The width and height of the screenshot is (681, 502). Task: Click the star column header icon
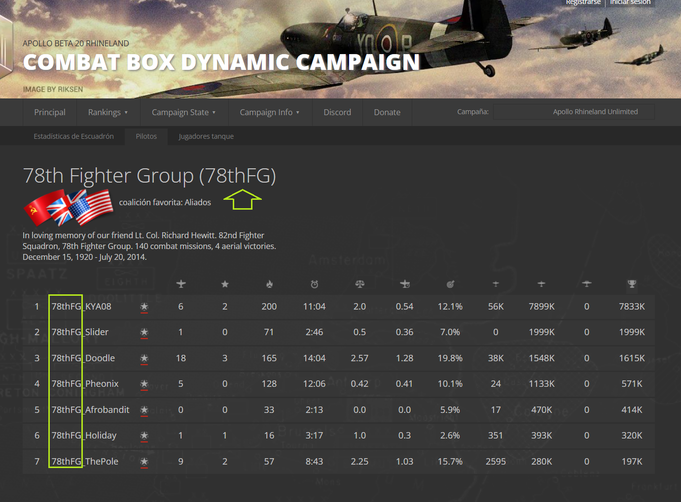point(225,284)
